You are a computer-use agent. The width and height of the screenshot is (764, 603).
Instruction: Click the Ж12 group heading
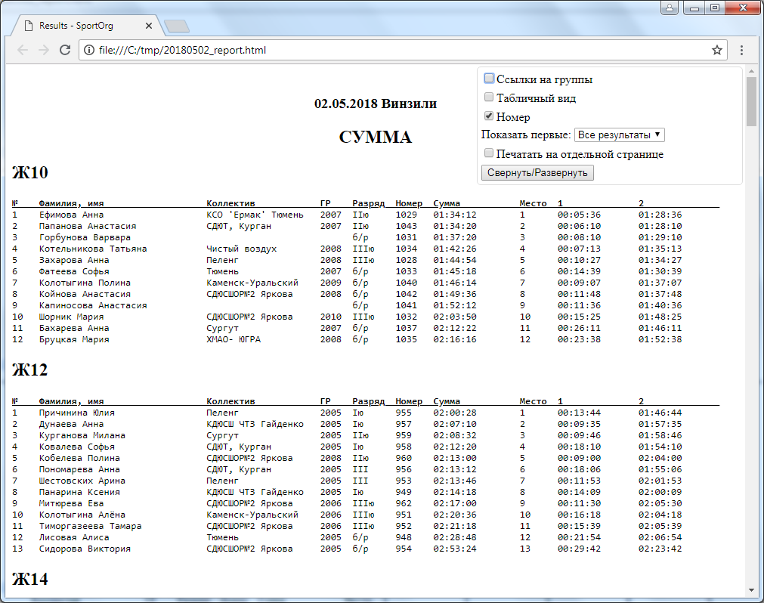click(x=30, y=370)
